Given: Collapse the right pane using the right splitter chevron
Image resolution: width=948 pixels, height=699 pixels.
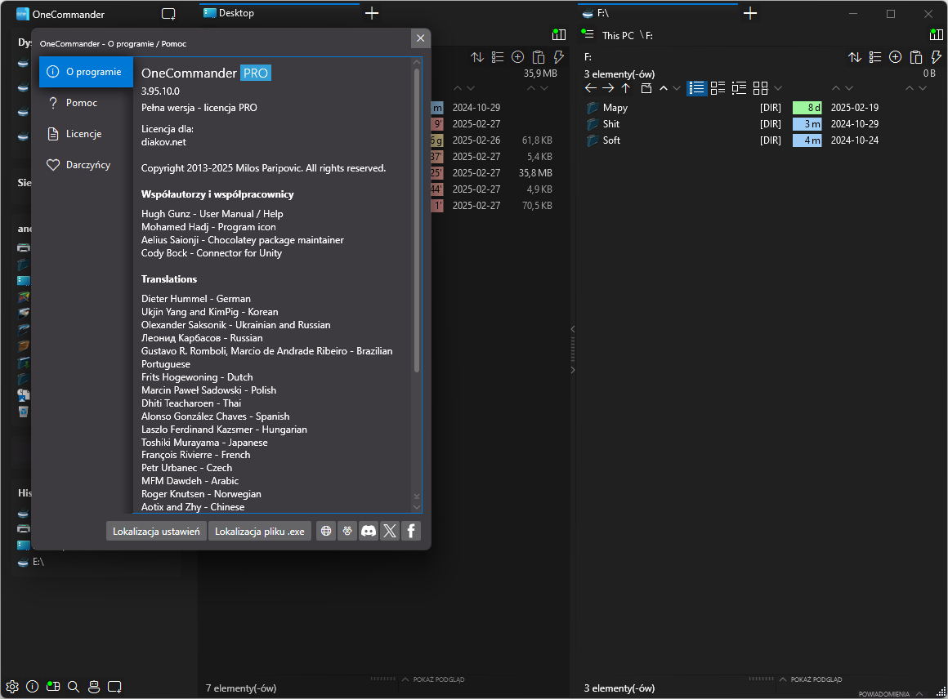Looking at the screenshot, I should (573, 370).
